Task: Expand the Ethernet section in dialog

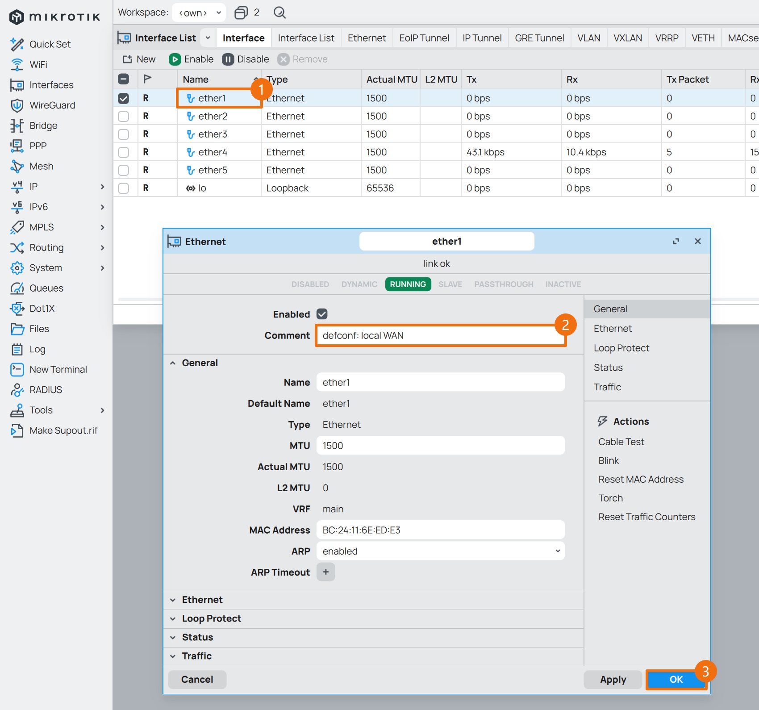Action: pyautogui.click(x=173, y=600)
